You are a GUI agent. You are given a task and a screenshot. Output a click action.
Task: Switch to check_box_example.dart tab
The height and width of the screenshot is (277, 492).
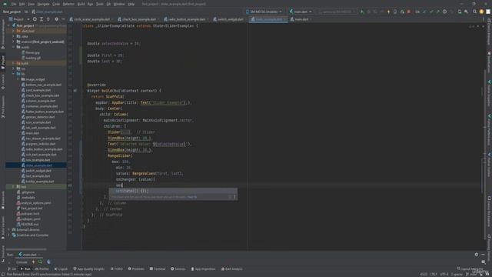point(138,19)
